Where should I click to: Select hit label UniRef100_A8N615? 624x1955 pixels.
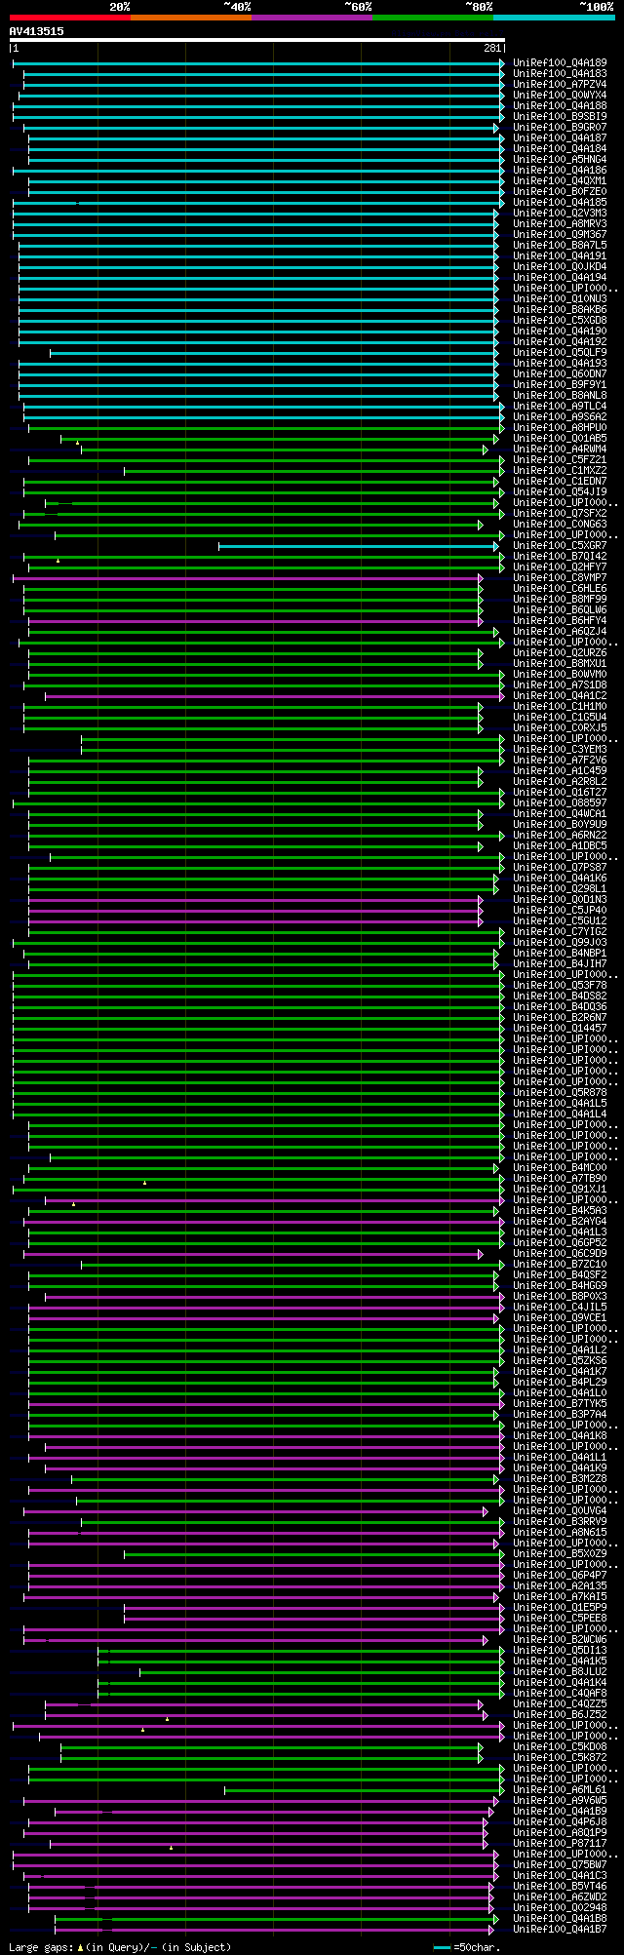tap(560, 1533)
